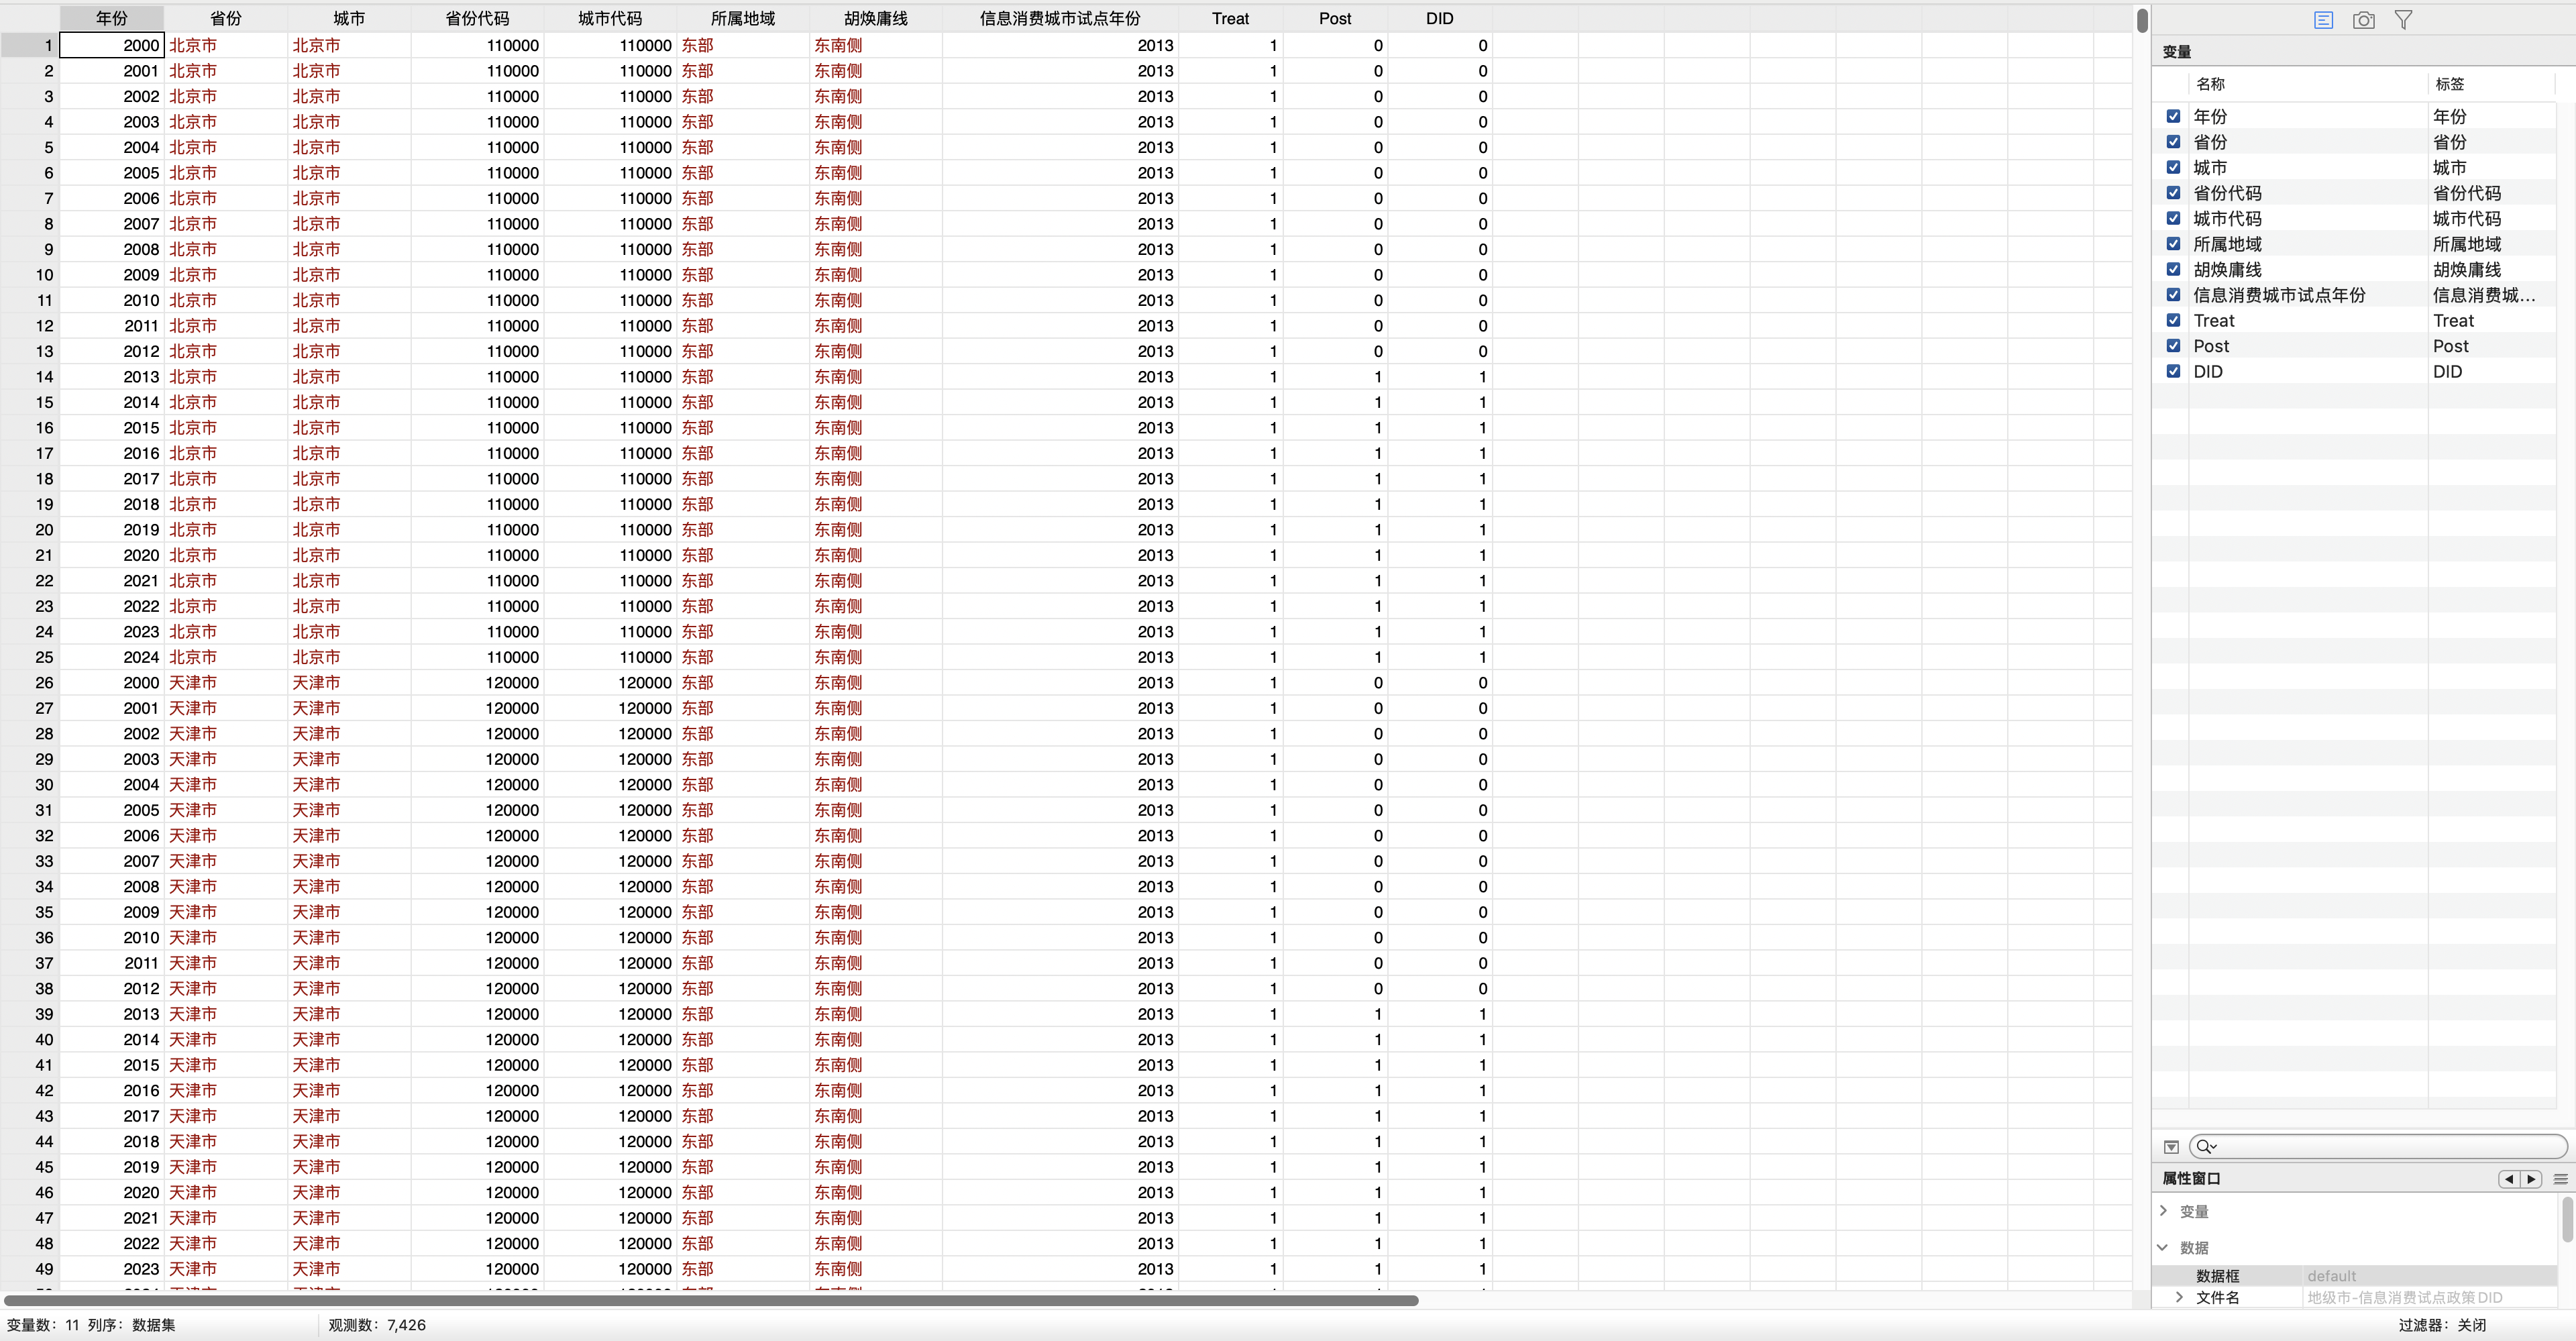Screen dimensions: 2576x1341
Task: Expand the 文件名 property row
Action: [x=2179, y=1297]
